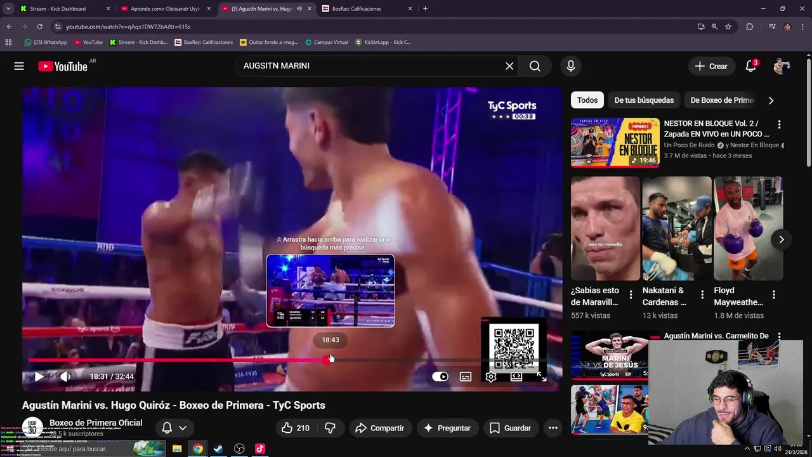
Task: Start voice search with the microphone
Action: 571,66
